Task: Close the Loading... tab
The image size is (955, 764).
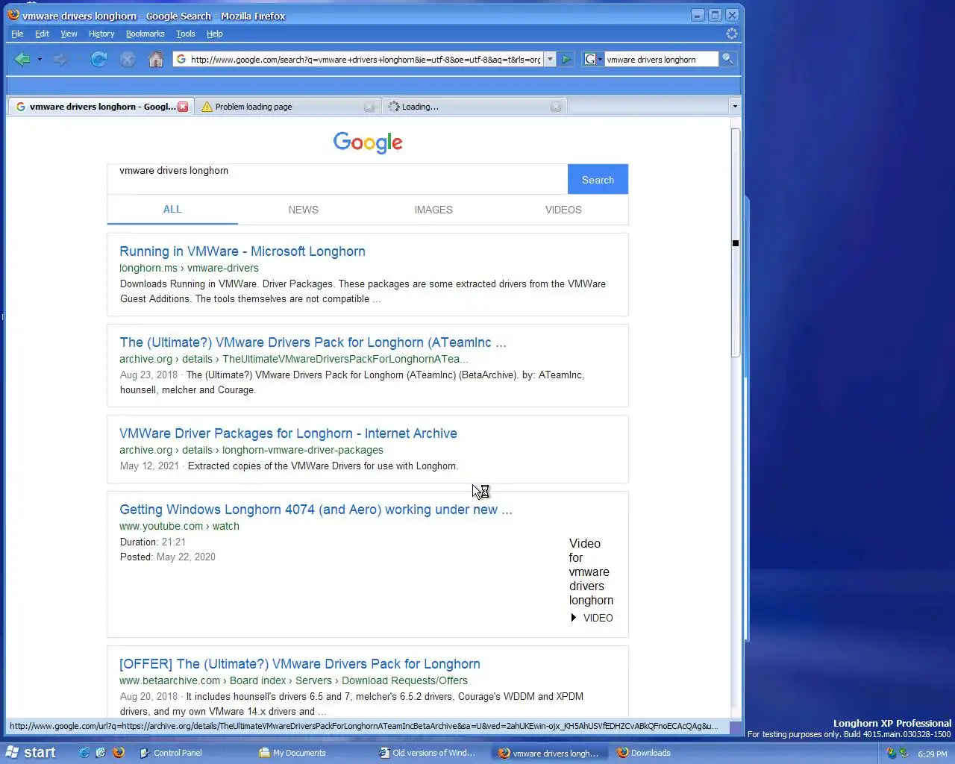Action: click(x=555, y=107)
